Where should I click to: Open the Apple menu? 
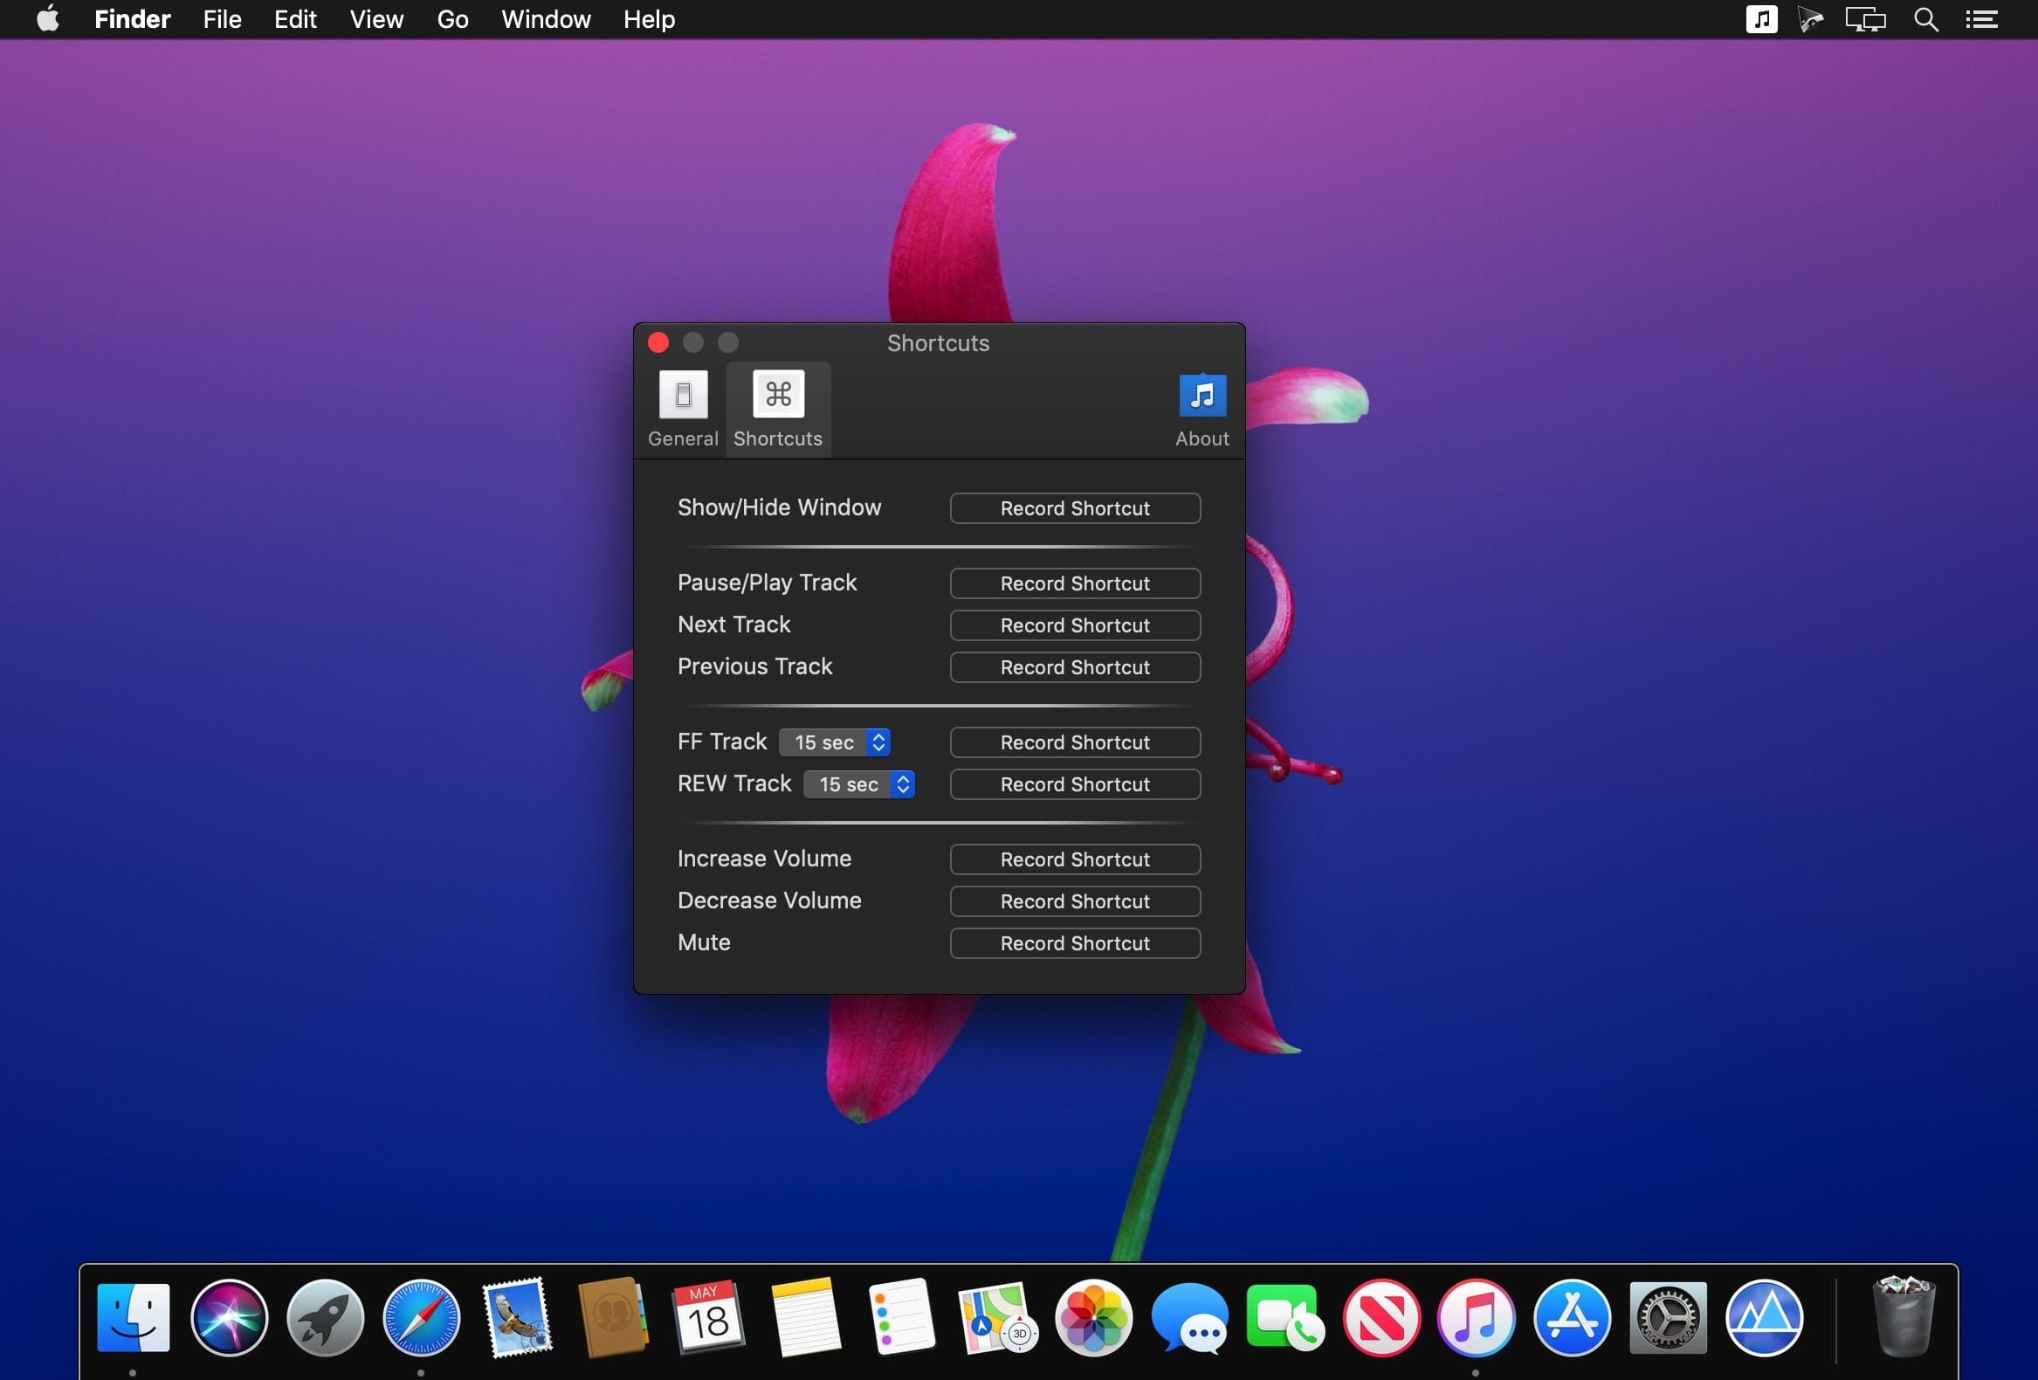tap(48, 19)
